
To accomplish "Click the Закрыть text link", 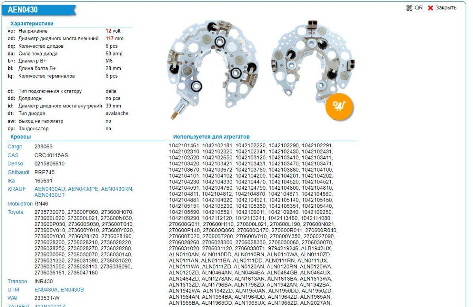I will click(446, 8).
